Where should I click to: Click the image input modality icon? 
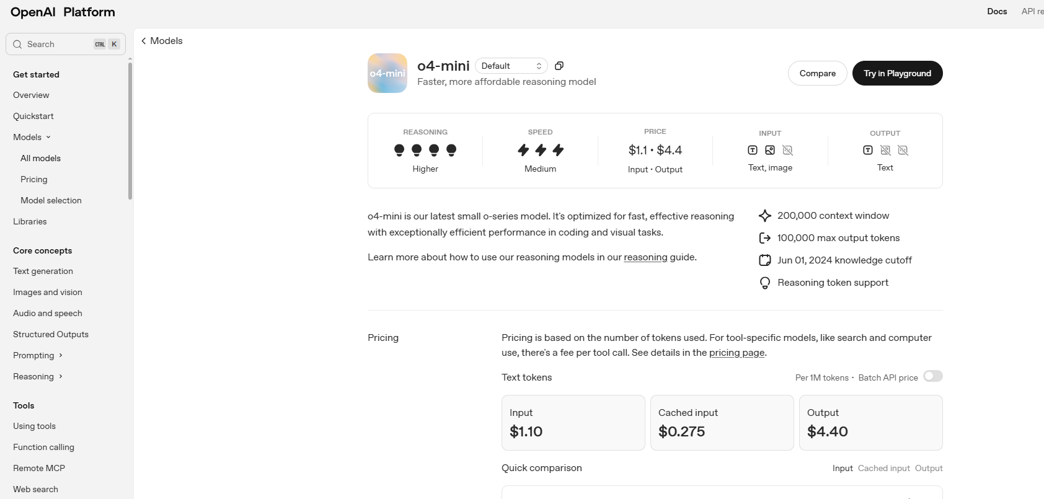(770, 150)
